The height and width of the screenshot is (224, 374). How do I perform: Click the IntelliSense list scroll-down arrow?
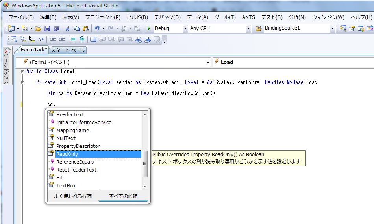click(x=145, y=186)
